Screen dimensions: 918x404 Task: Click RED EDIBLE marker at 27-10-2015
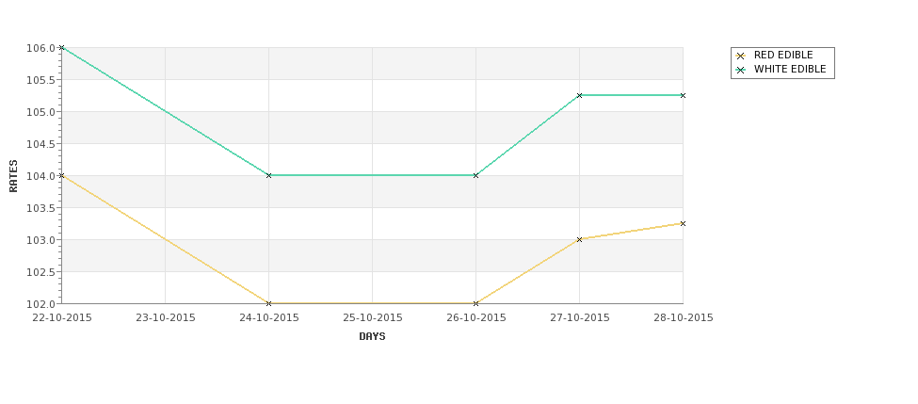580,239
